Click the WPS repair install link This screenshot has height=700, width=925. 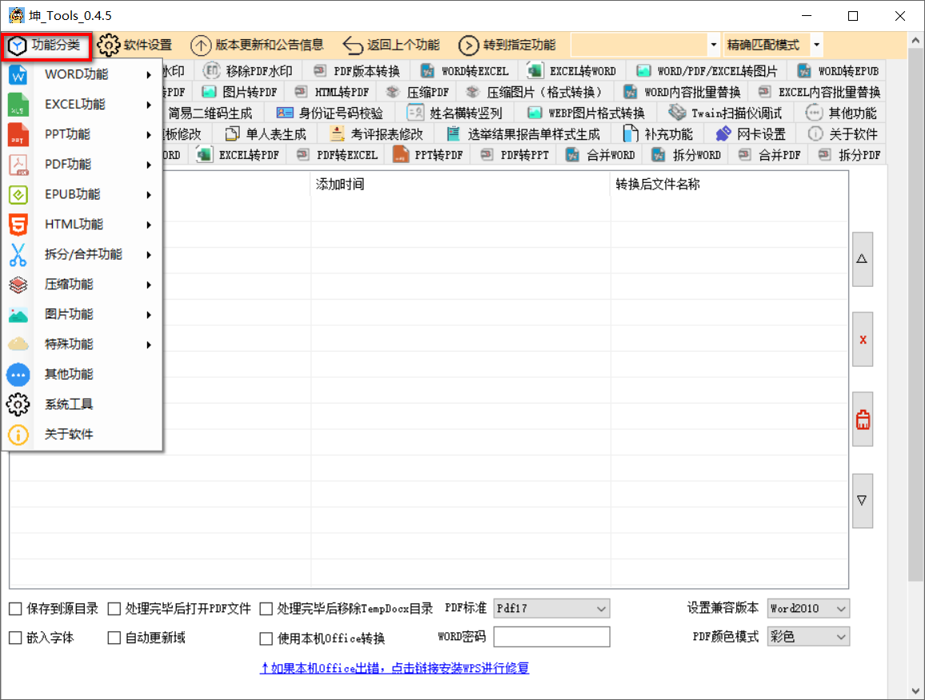(394, 668)
